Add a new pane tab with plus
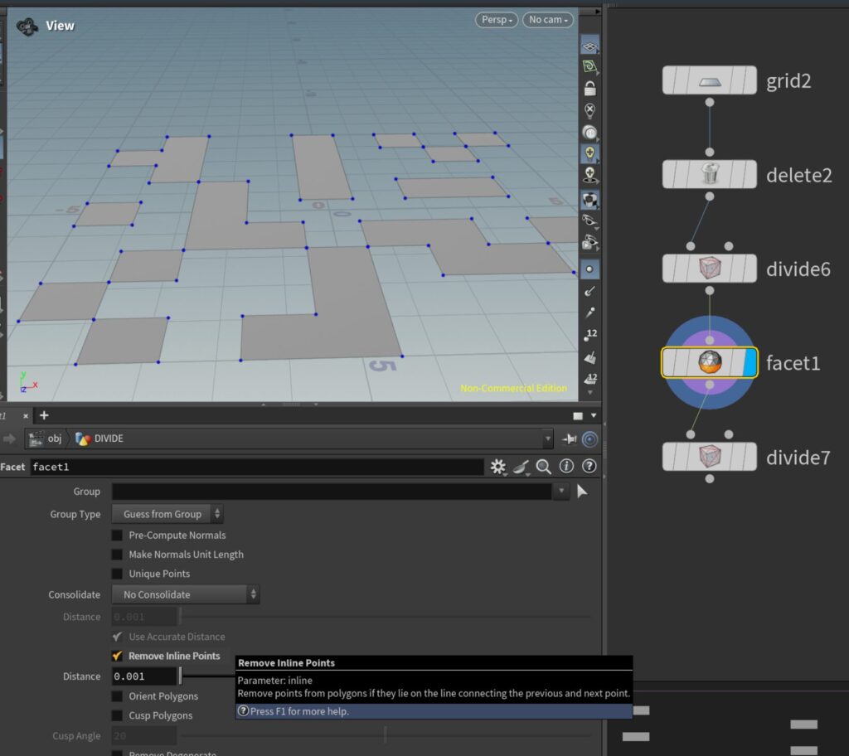This screenshot has width=849, height=756. pos(45,415)
